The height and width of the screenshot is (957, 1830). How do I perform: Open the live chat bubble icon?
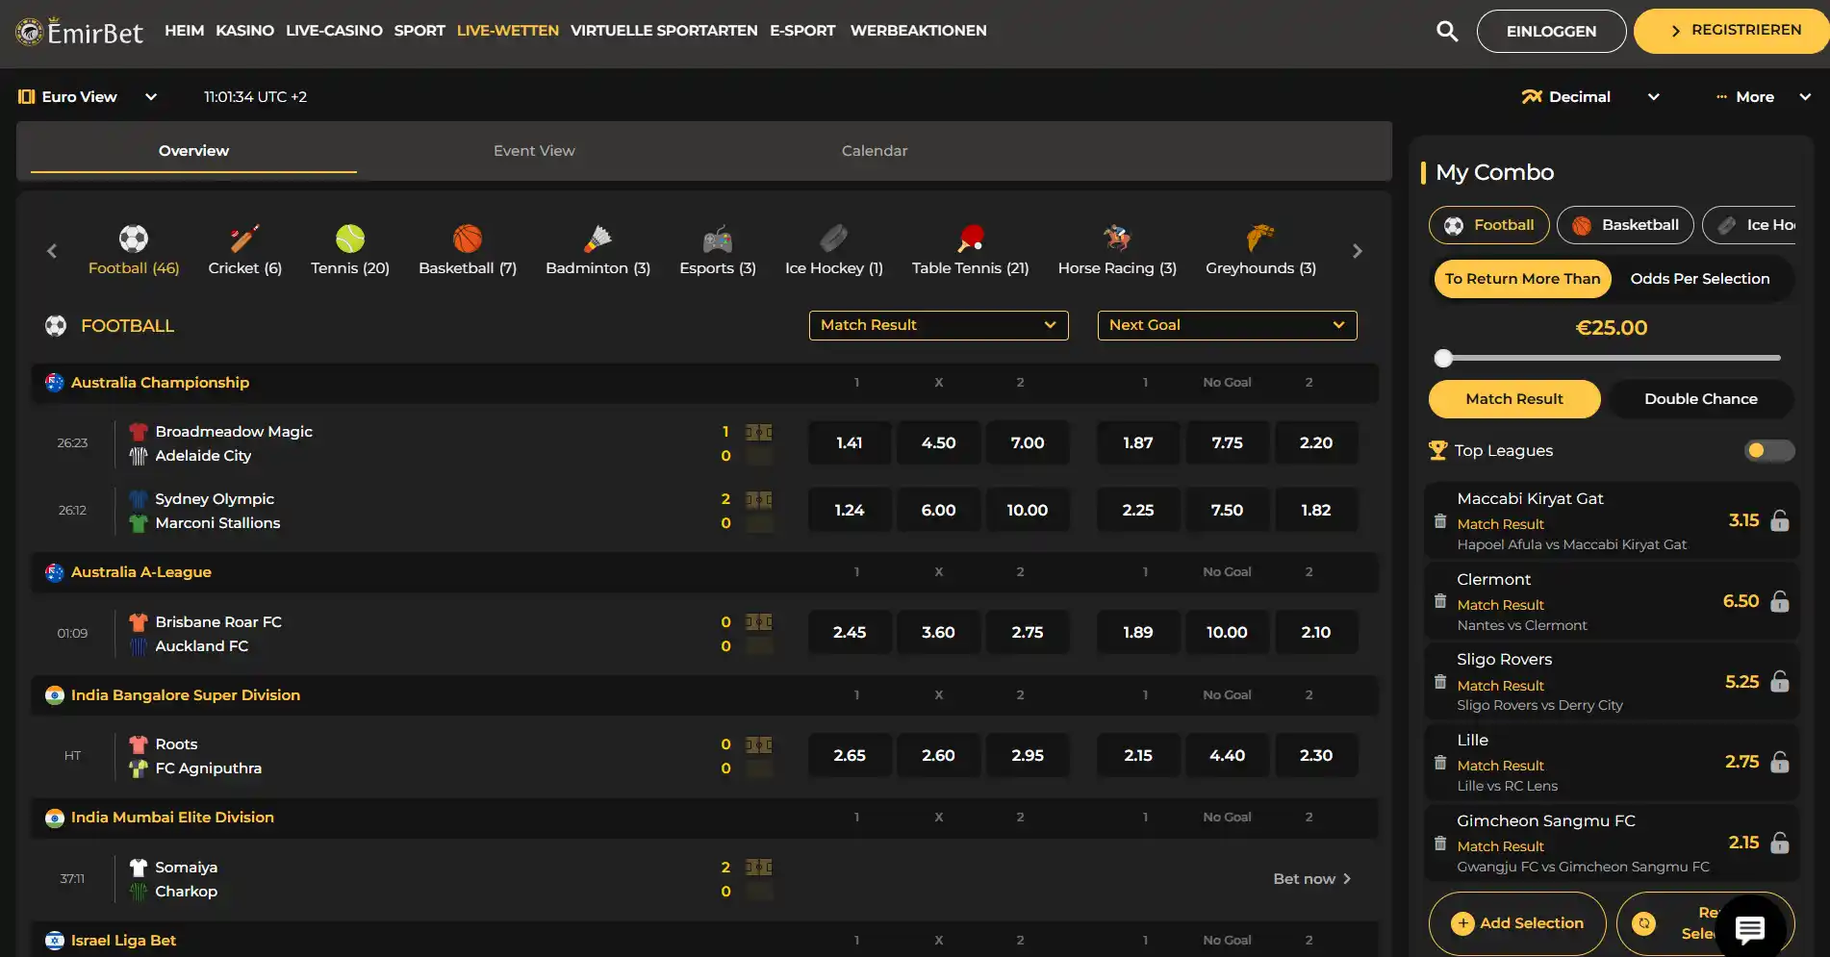point(1749,929)
